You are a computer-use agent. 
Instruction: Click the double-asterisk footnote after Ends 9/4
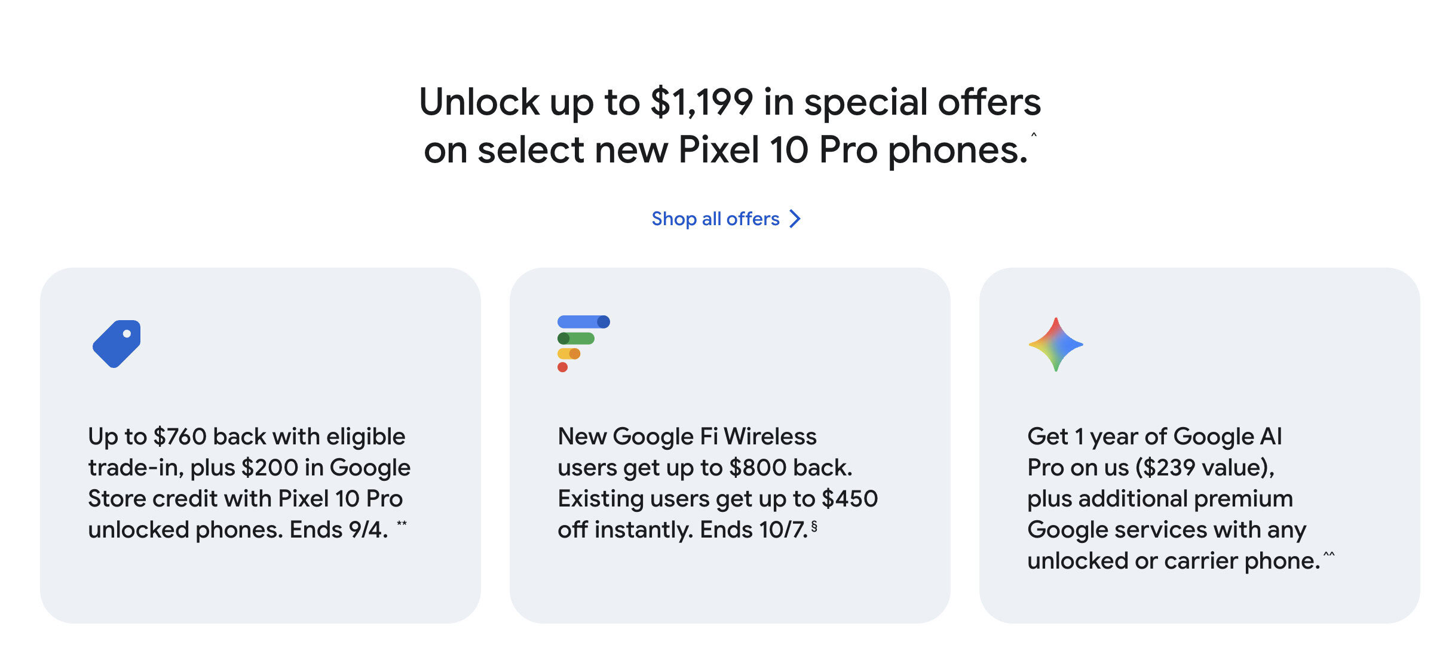(402, 524)
